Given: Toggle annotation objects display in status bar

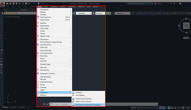Looking at the screenshot, I should tap(169, 108).
